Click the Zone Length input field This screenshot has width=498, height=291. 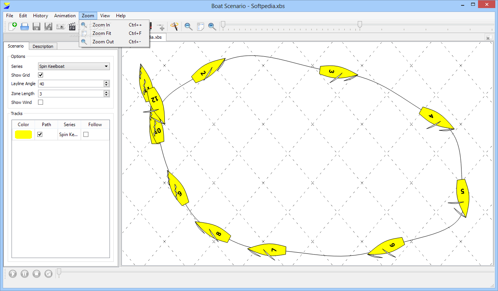(71, 94)
